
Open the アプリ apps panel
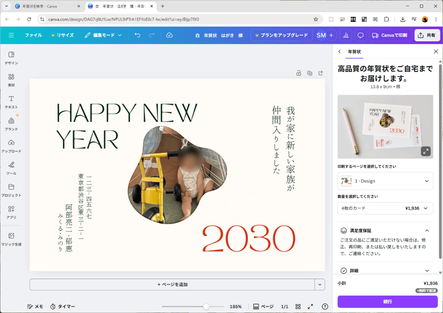11,212
